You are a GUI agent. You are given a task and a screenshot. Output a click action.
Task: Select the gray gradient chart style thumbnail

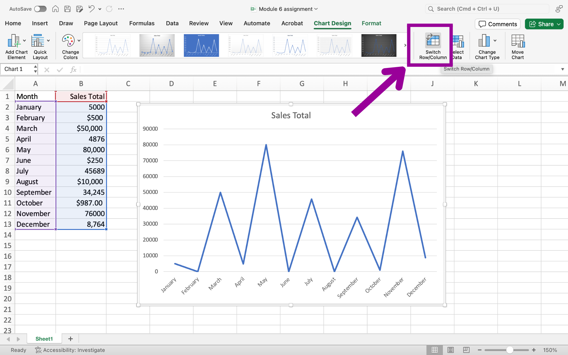point(157,45)
